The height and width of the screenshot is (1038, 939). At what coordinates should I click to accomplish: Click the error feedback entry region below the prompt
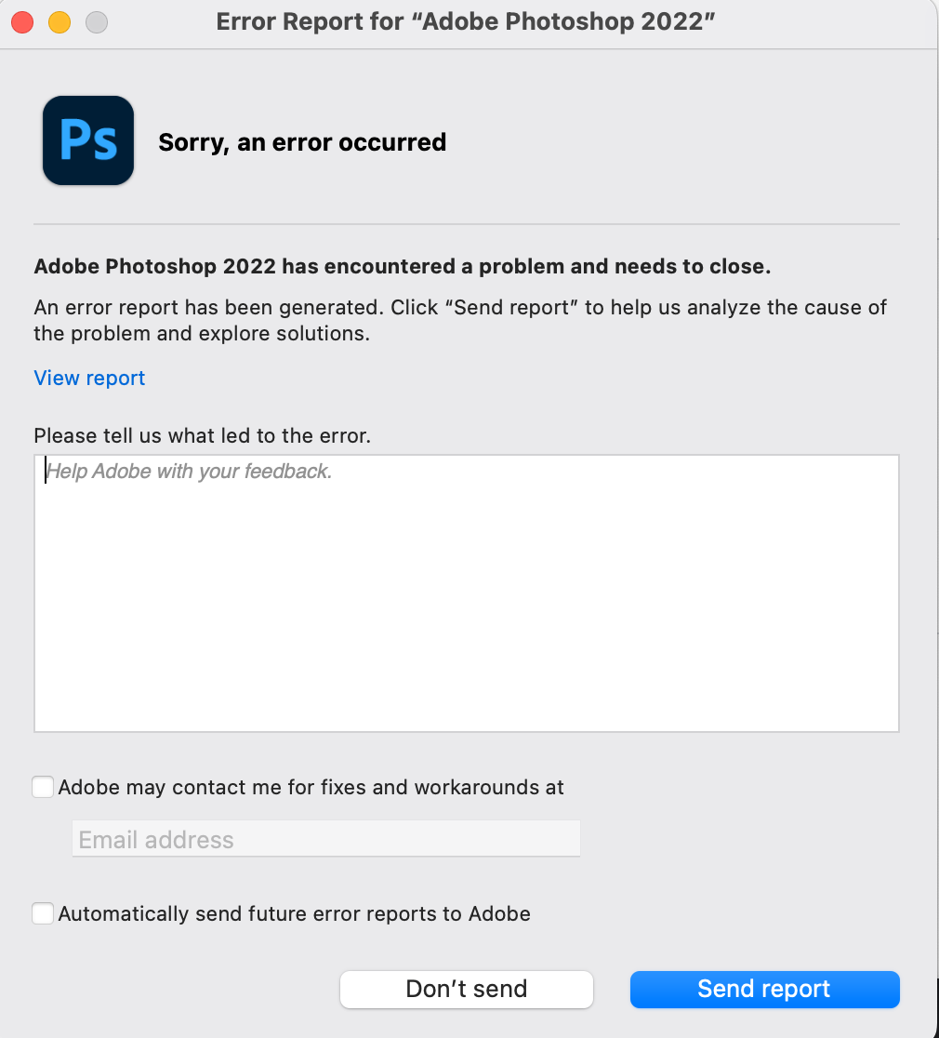[x=465, y=592]
